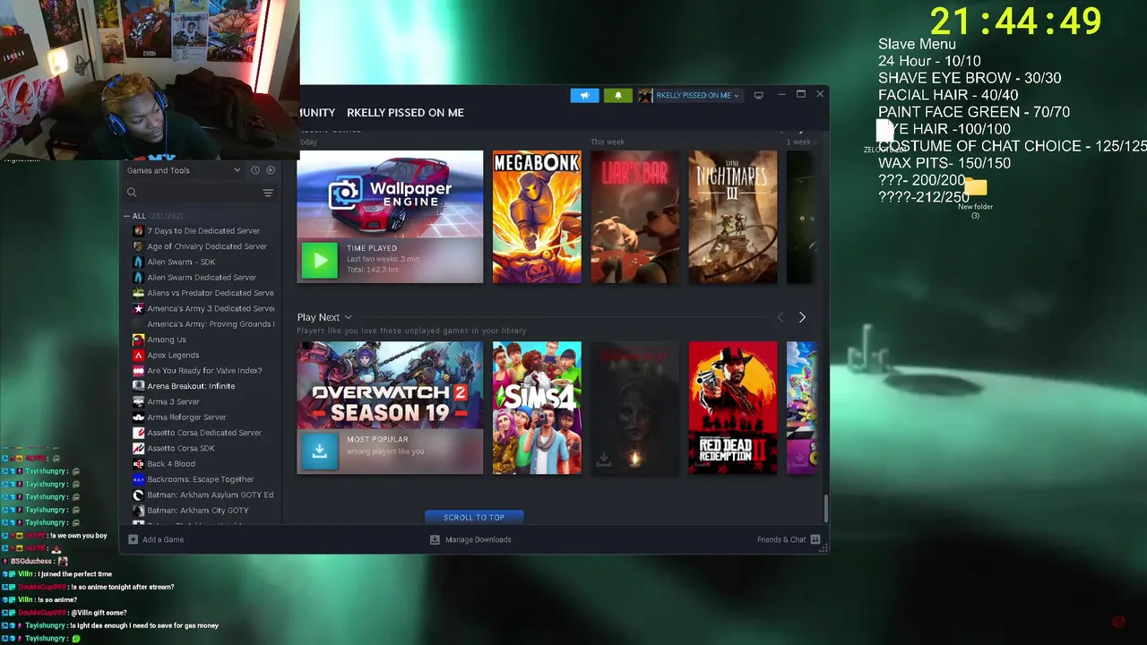The width and height of the screenshot is (1147, 645).
Task: Click the recent activity clock icon
Action: (x=254, y=170)
